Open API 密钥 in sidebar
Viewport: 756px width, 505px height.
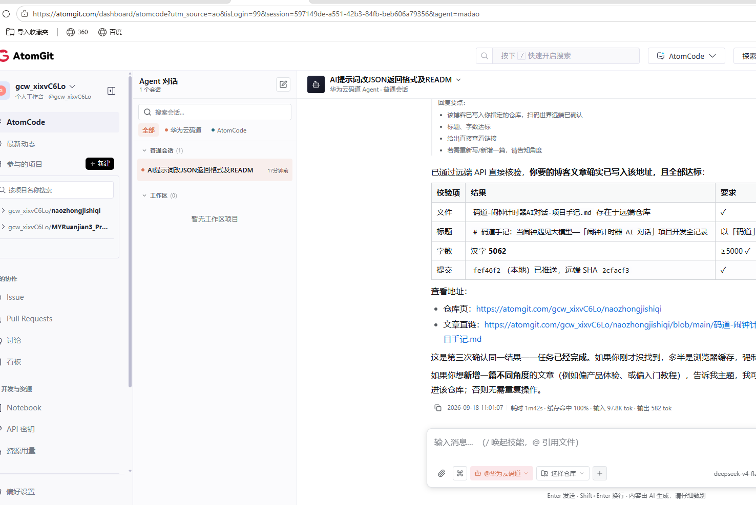20,429
